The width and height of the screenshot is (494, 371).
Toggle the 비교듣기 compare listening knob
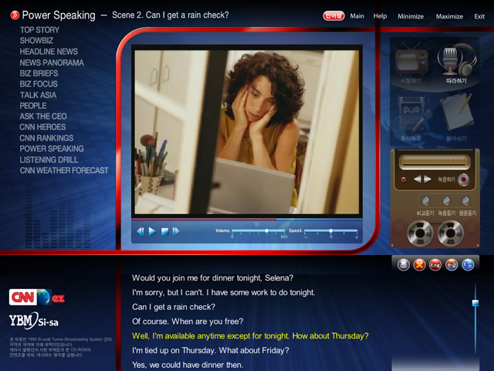[425, 201]
